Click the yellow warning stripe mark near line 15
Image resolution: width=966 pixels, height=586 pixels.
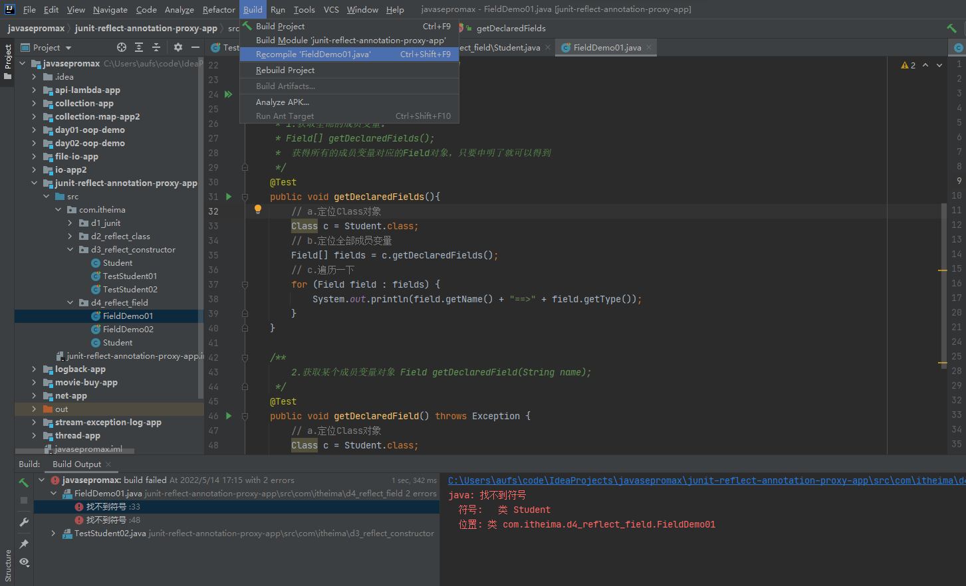[942, 270]
